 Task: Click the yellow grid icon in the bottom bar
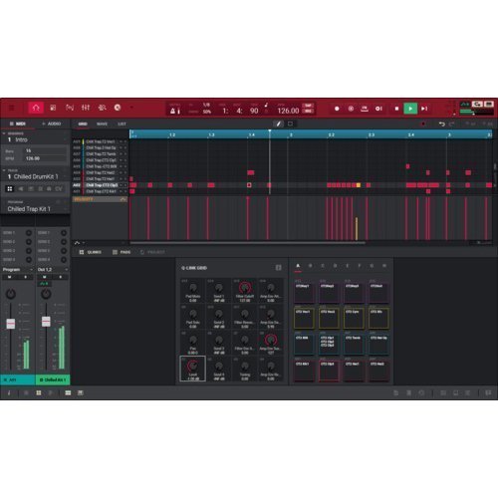coord(39,393)
